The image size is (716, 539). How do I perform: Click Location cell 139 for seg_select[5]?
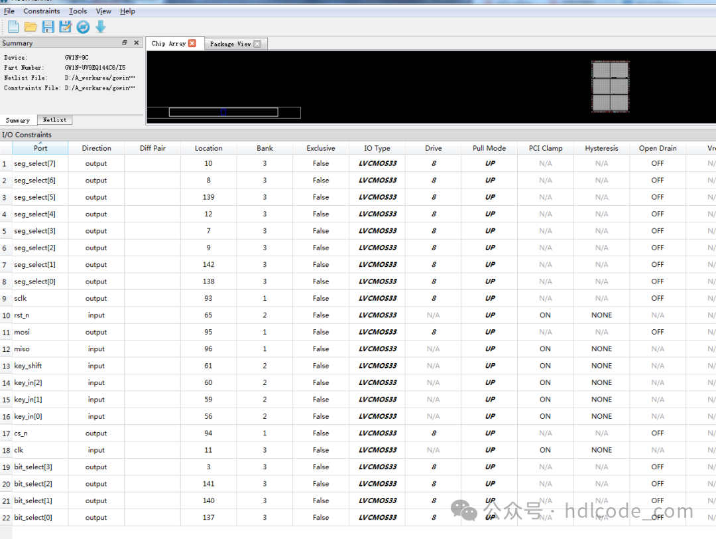coord(209,198)
